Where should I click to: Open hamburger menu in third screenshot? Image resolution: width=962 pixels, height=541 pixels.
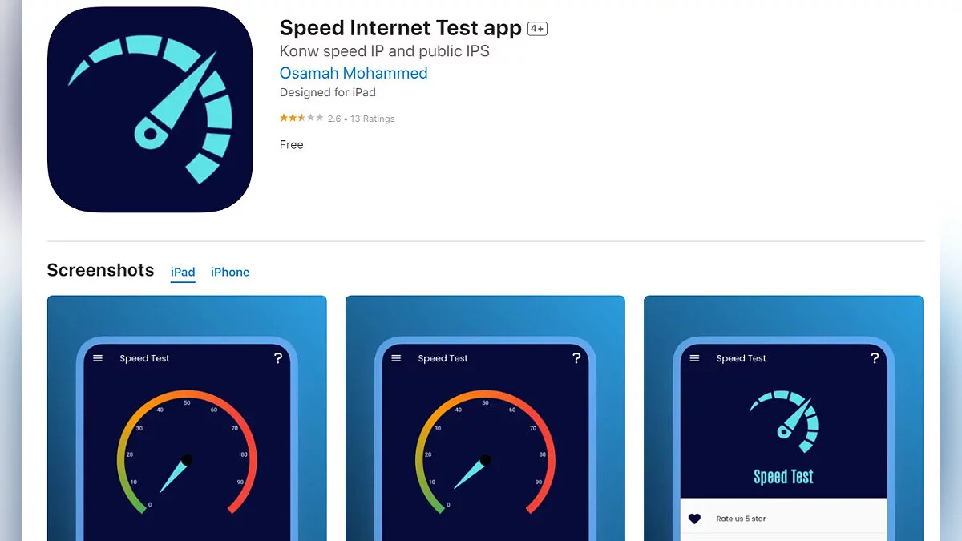click(x=694, y=358)
